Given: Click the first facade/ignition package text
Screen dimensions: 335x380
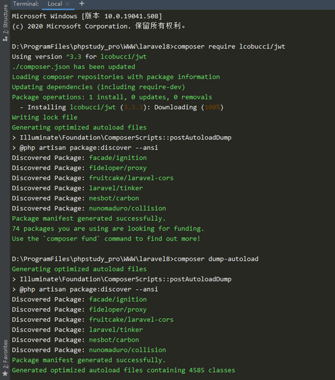Looking at the screenshot, I should (118, 158).
